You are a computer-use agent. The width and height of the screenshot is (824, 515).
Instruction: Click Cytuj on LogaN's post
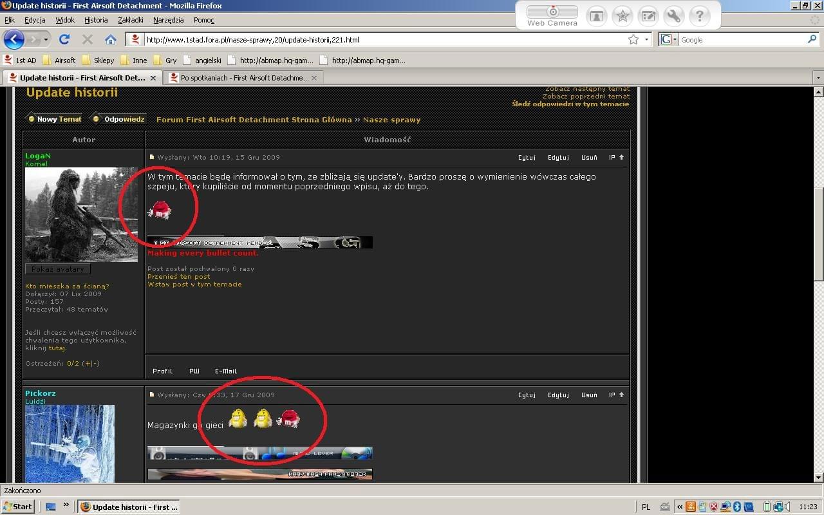click(527, 157)
